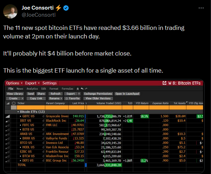The width and height of the screenshot is (211, 174).
Task: Click the signal bars column header icon
Action: (x=8, y=103)
